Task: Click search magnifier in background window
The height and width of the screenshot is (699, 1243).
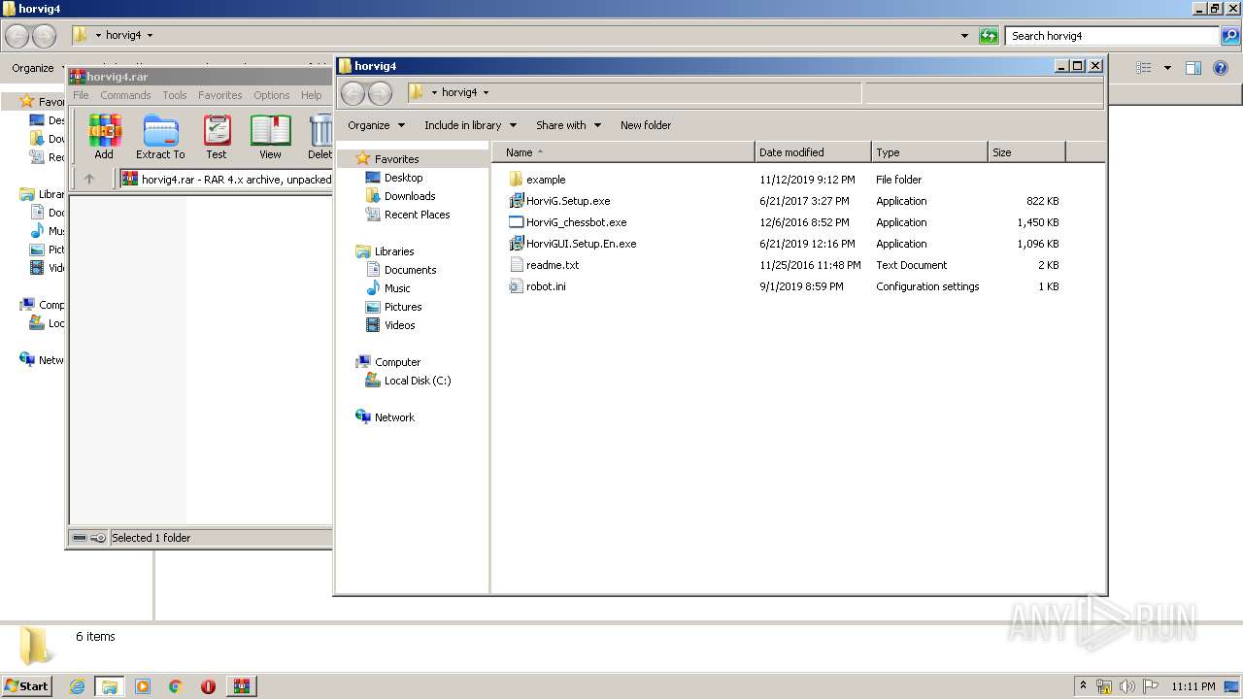Action: [1229, 36]
